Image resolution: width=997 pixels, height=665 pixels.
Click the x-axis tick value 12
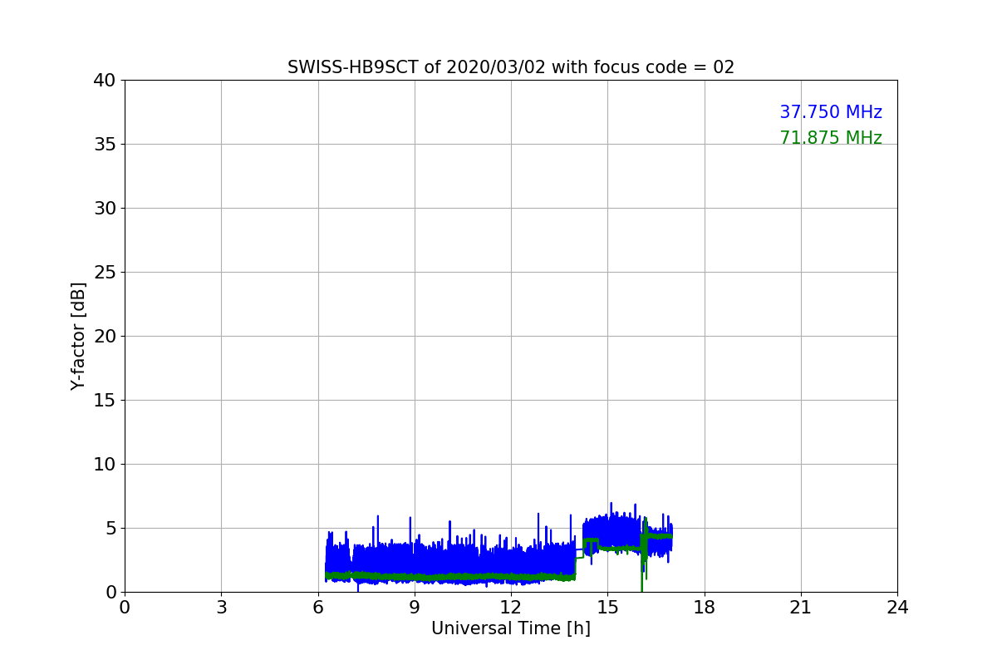coord(511,608)
